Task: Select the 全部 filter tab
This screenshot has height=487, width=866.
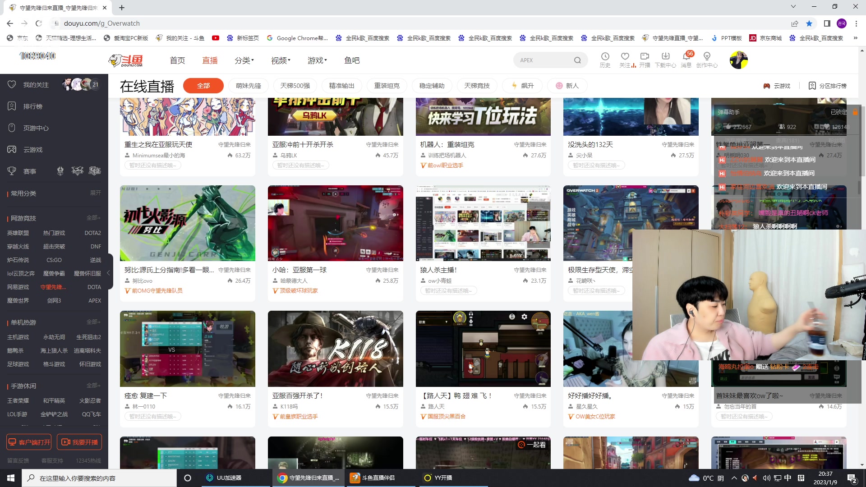Action: click(203, 86)
